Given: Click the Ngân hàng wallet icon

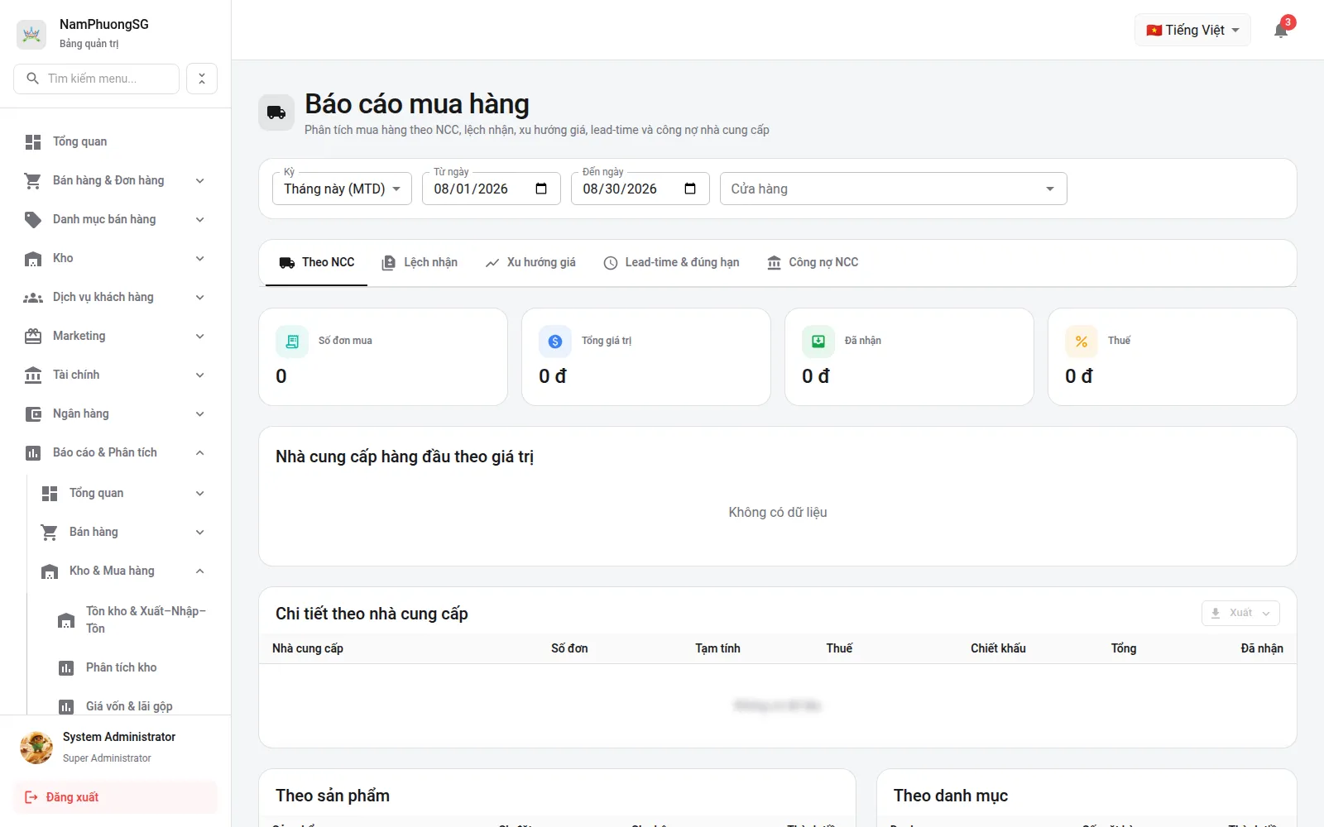Looking at the screenshot, I should 33,414.
